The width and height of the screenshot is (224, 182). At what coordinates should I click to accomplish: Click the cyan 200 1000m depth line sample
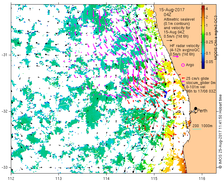(197, 129)
